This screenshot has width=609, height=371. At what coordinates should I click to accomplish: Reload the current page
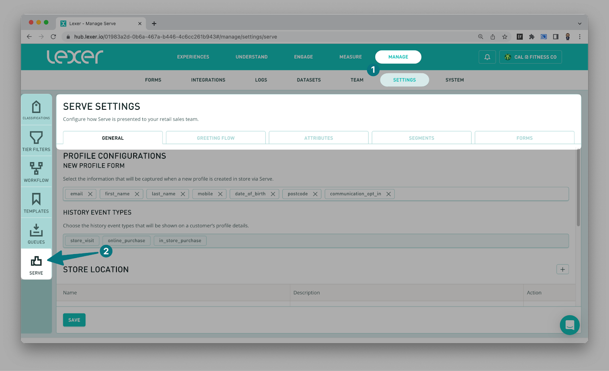pyautogui.click(x=53, y=36)
